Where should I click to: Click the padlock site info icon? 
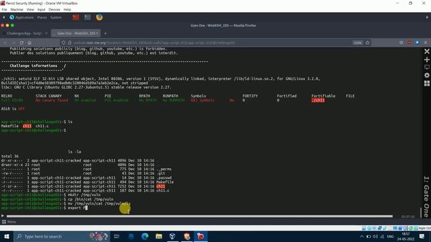69,43
